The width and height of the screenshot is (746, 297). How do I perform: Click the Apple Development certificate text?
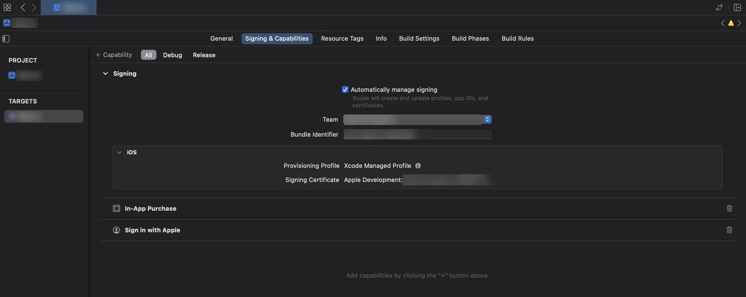pos(373,180)
